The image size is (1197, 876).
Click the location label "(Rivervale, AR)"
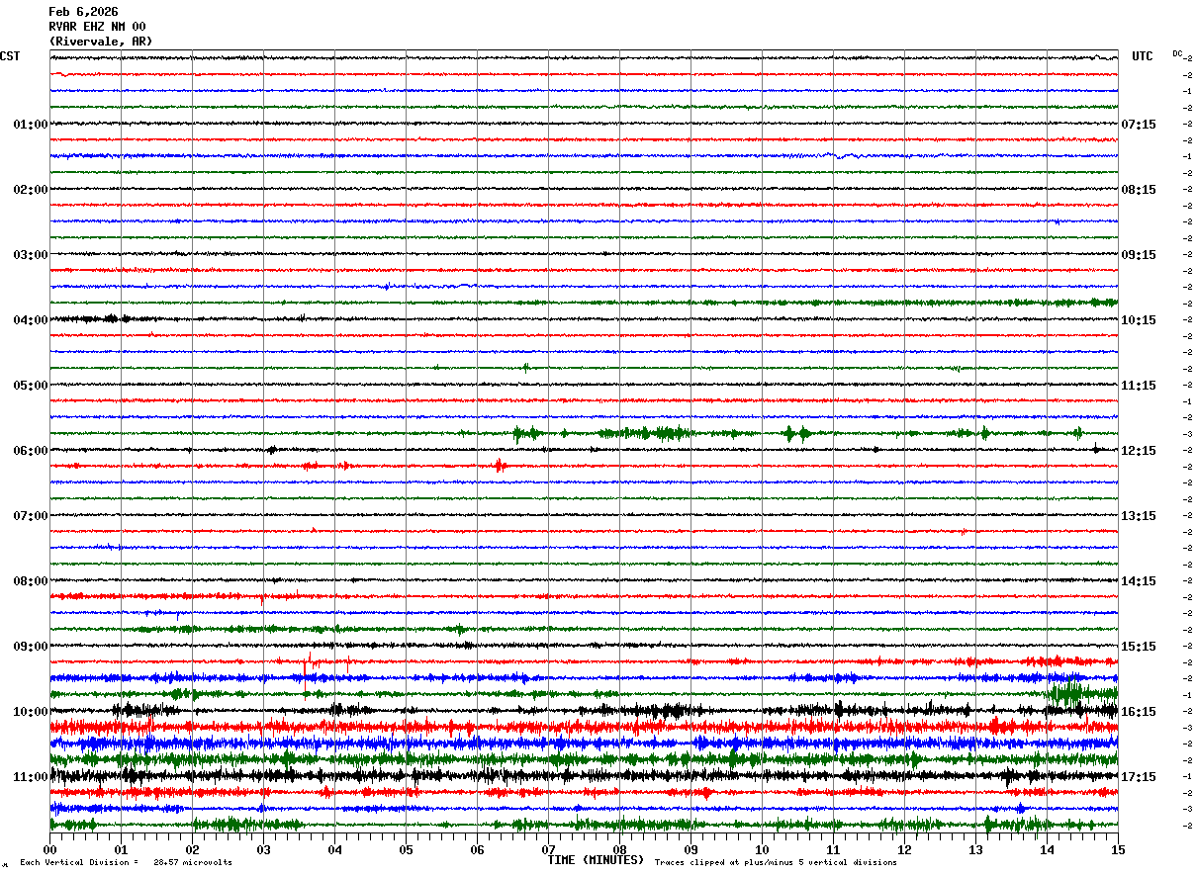100,42
